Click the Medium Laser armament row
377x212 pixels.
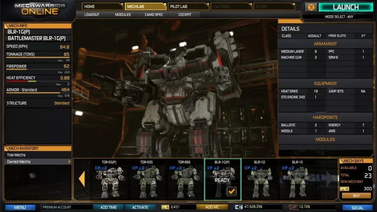302,52
